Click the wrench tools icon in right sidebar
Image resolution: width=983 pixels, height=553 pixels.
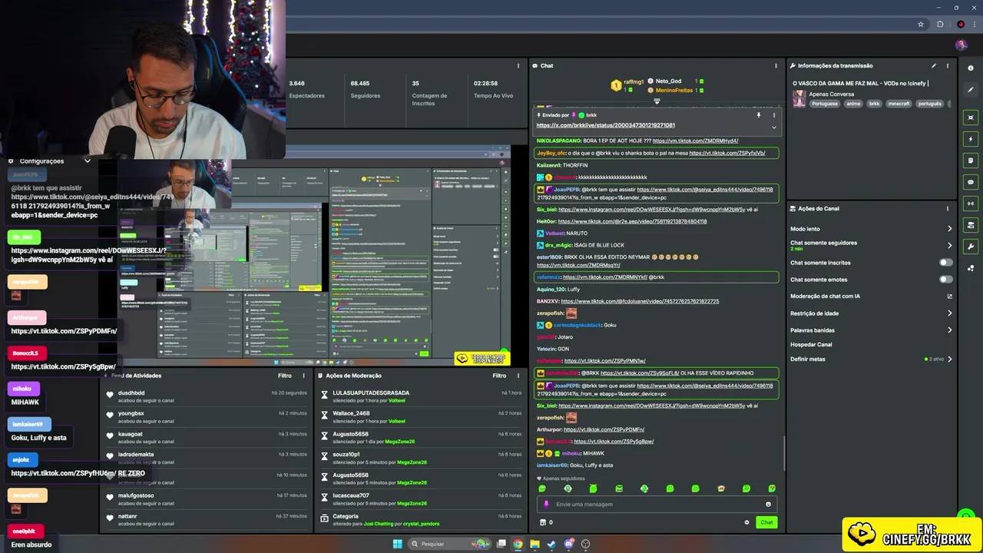(971, 247)
